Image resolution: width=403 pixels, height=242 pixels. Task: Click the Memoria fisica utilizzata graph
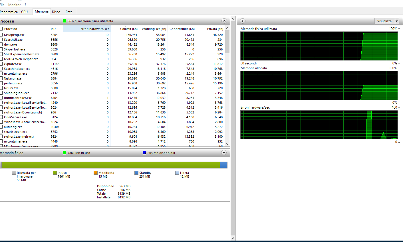[x=319, y=46]
